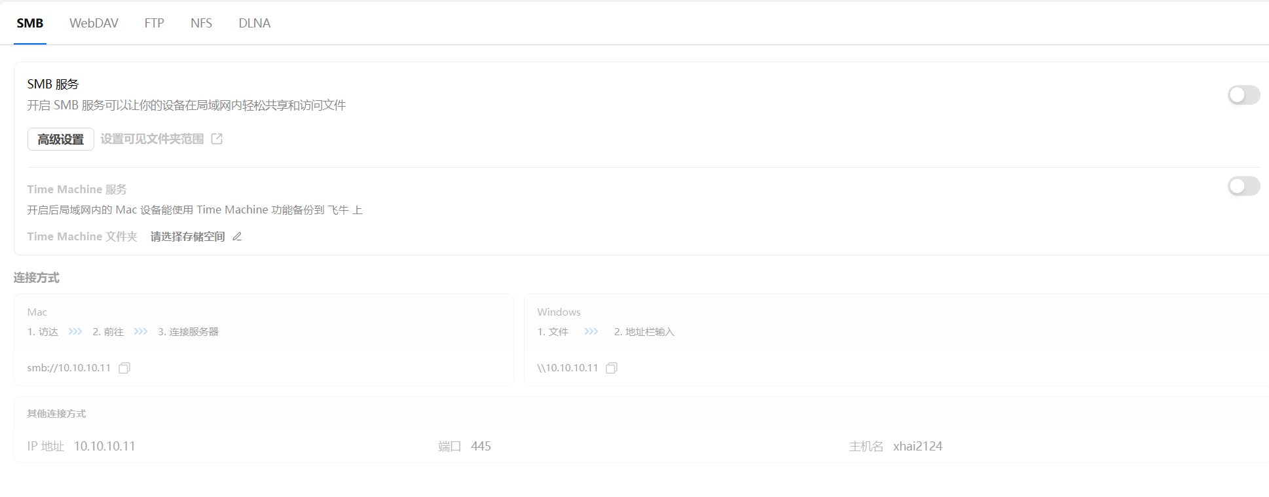Image resolution: width=1269 pixels, height=497 pixels.
Task: Click the 端口 value 445
Action: (x=481, y=446)
